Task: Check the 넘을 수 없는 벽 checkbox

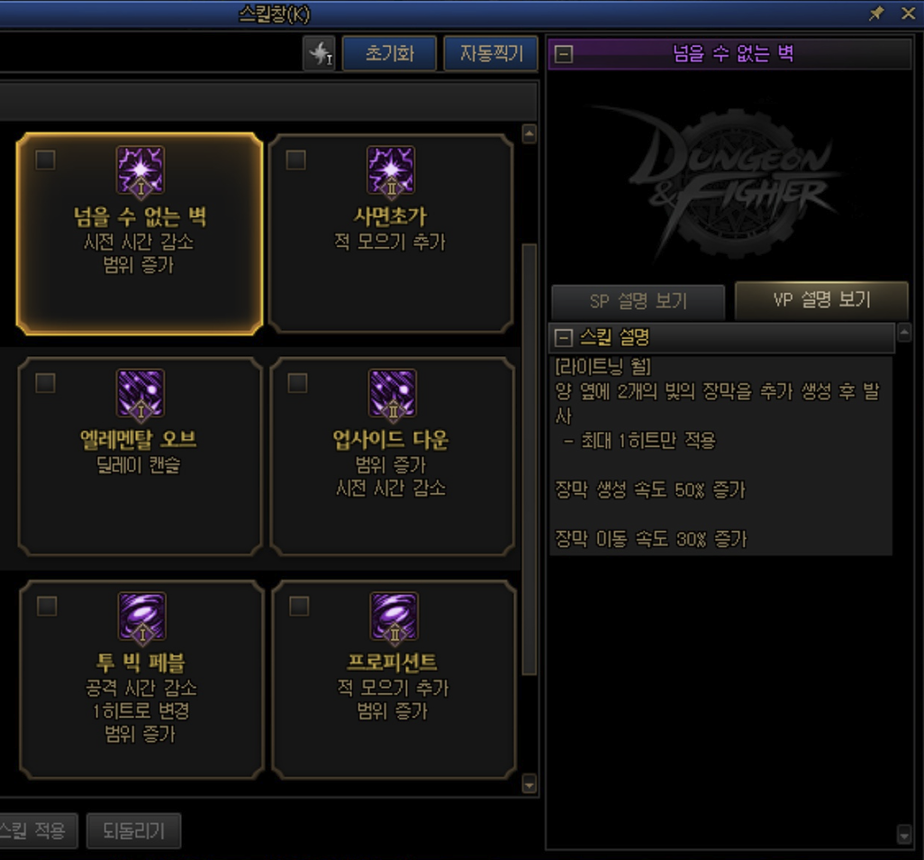Action: point(45,160)
